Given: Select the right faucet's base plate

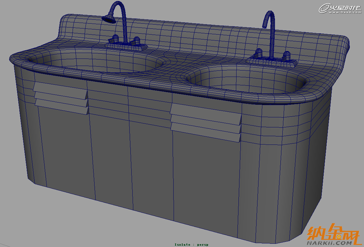Looking at the screenshot, I should pos(272,61).
